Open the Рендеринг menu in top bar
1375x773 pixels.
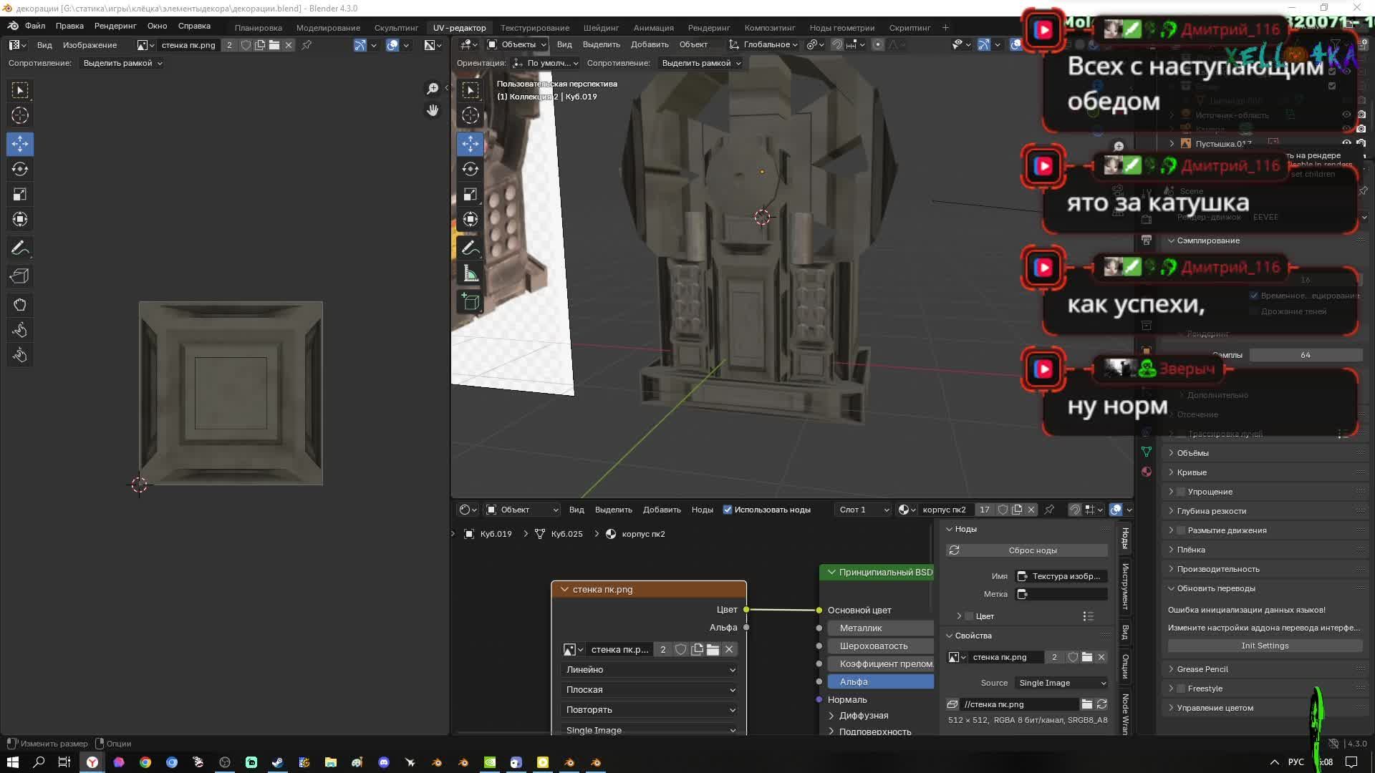pyautogui.click(x=115, y=26)
